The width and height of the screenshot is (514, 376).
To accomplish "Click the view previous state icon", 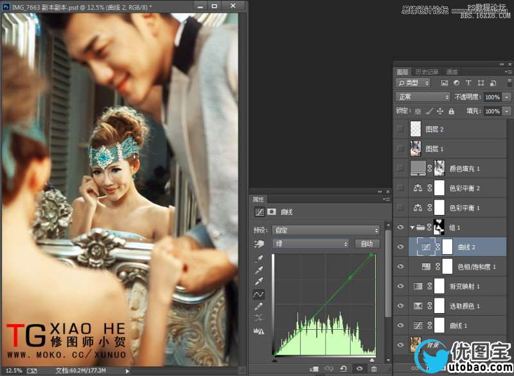I will (328, 369).
